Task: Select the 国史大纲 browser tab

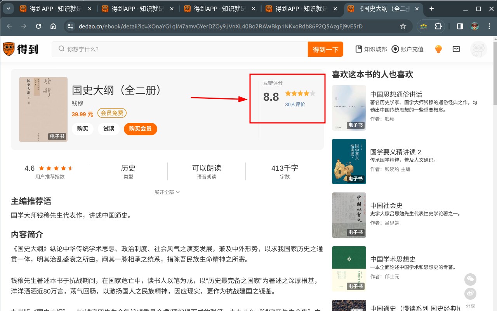Action: (x=384, y=9)
